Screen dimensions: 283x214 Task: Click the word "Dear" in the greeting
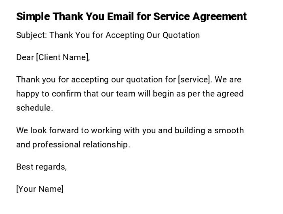point(25,57)
